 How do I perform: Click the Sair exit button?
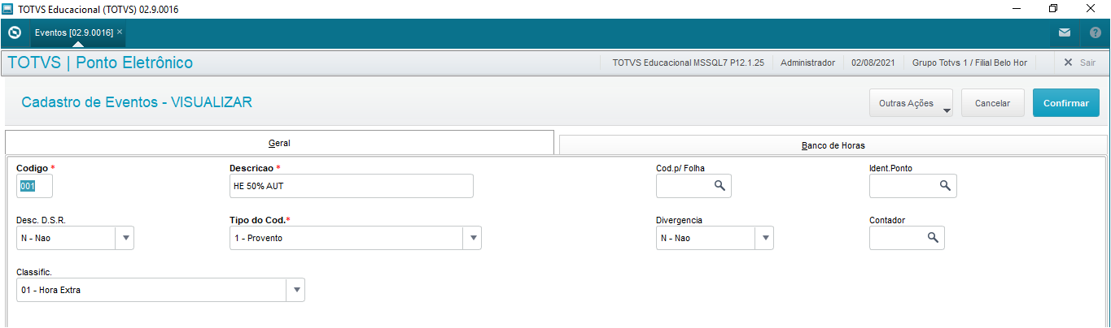pos(1079,63)
